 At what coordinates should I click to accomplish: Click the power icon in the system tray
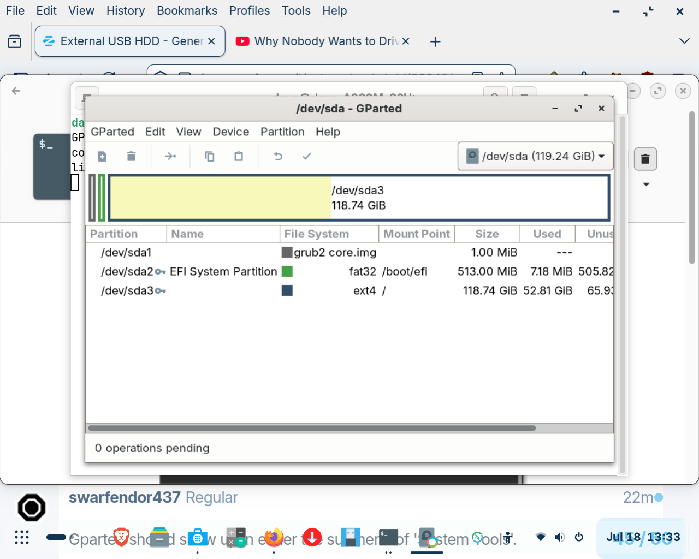579,537
